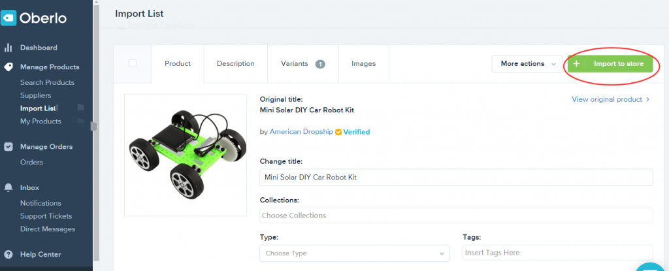Click the Manage Products tag icon
The image size is (669, 271).
[8, 67]
